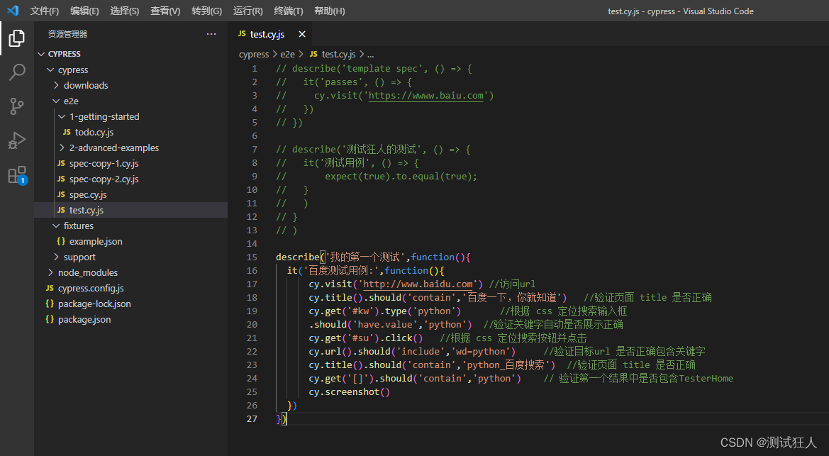Click JS icon of cypress.config.js
Image resolution: width=829 pixels, height=456 pixels.
pos(50,289)
